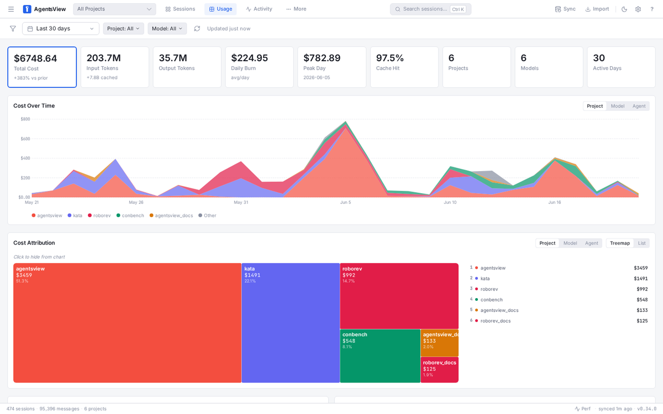Click the Sync button
Image resolution: width=663 pixels, height=414 pixels.
(565, 9)
